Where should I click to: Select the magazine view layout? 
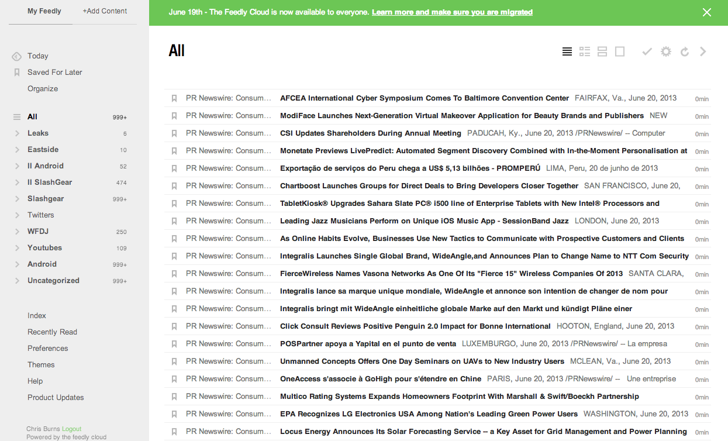click(584, 51)
